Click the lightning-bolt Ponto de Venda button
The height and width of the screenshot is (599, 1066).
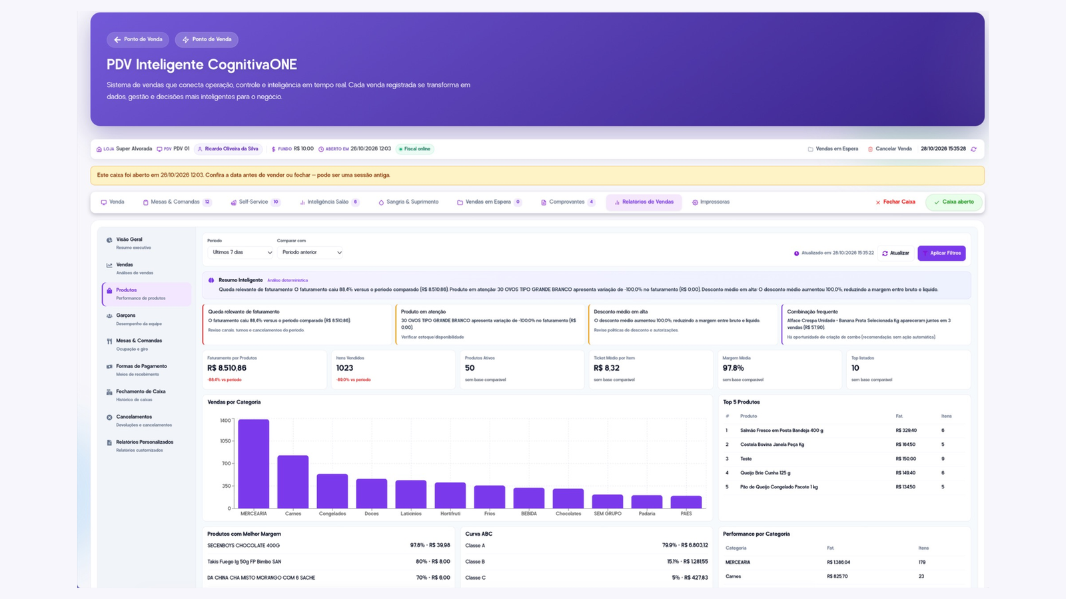coord(207,39)
